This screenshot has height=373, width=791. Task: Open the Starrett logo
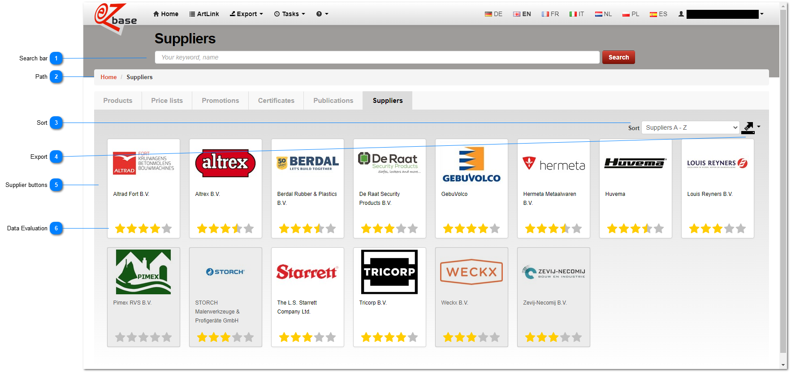pos(307,272)
